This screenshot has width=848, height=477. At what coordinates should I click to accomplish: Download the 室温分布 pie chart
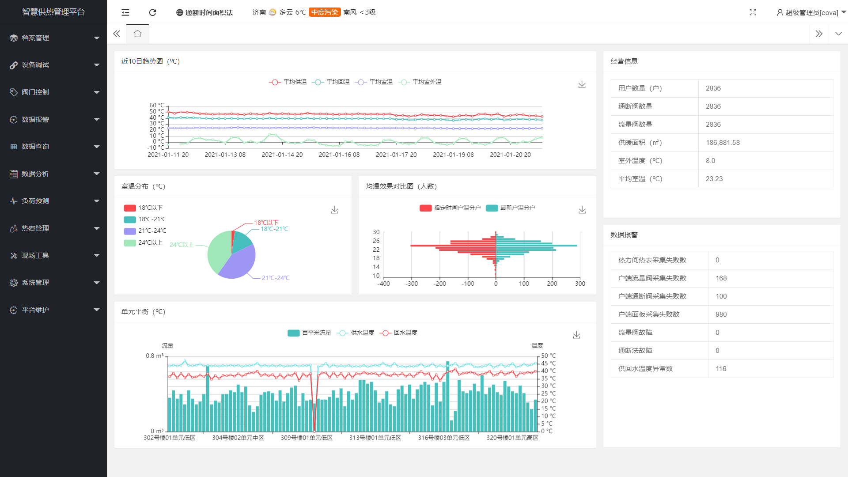(x=335, y=210)
